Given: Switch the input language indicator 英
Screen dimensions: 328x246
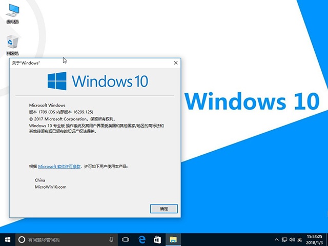Looking at the screenshot, I should click(300, 239).
